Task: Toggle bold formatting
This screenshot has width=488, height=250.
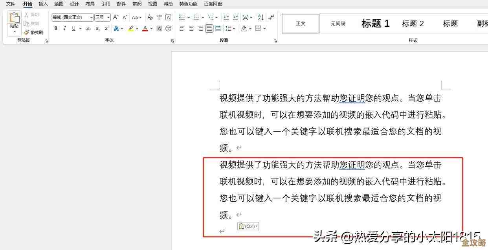Action: point(55,28)
